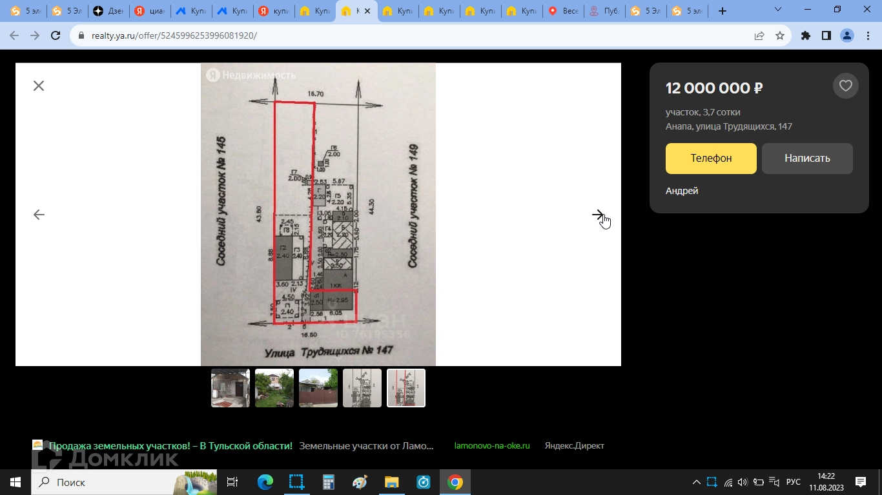Select the fifth thumbnail with red-outlined plan
The width and height of the screenshot is (882, 495).
(406, 388)
